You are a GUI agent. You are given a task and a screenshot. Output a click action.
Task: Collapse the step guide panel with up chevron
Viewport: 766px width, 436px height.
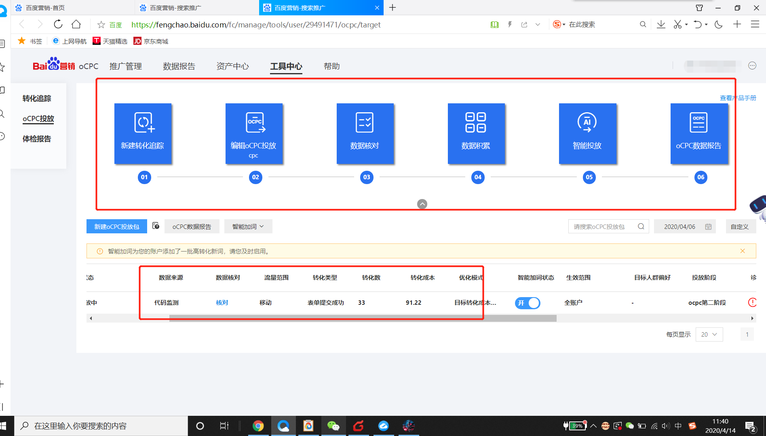click(x=422, y=204)
